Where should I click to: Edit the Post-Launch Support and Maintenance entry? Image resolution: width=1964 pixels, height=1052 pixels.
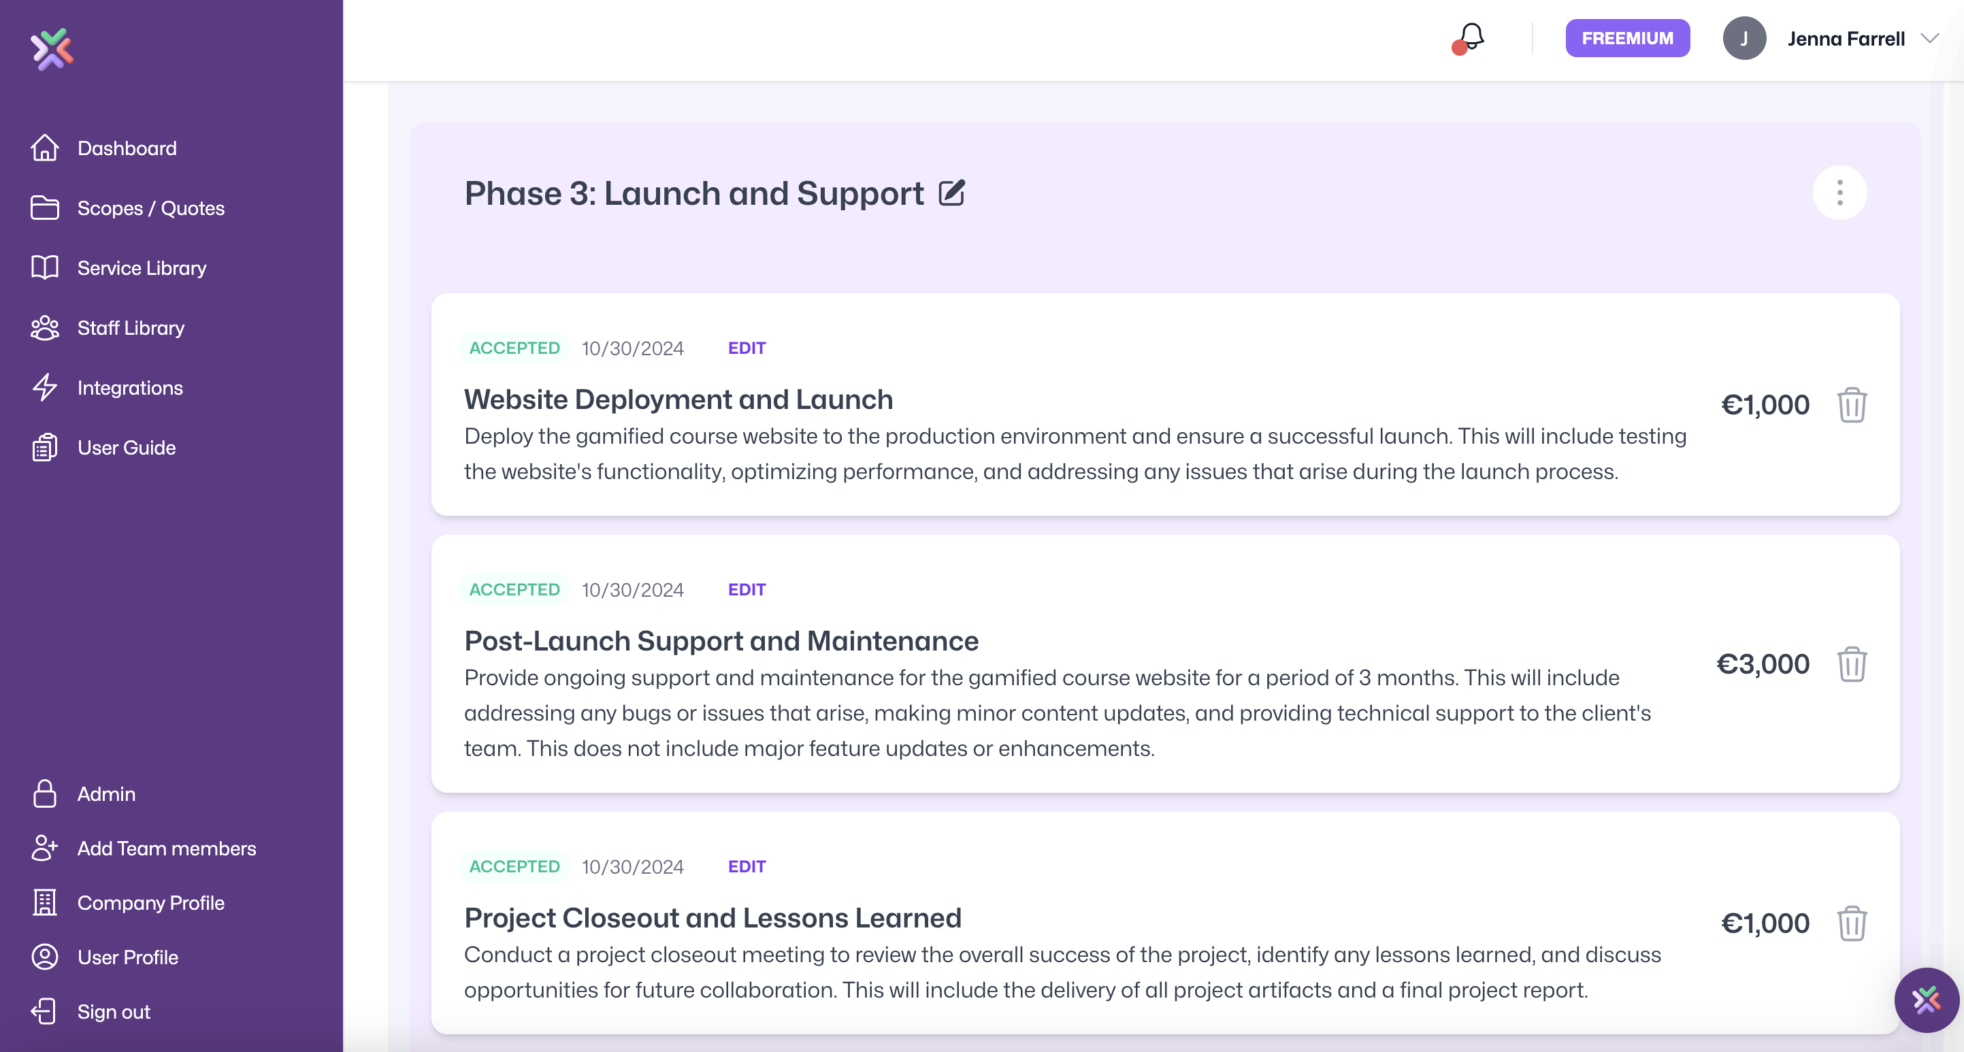point(747,589)
